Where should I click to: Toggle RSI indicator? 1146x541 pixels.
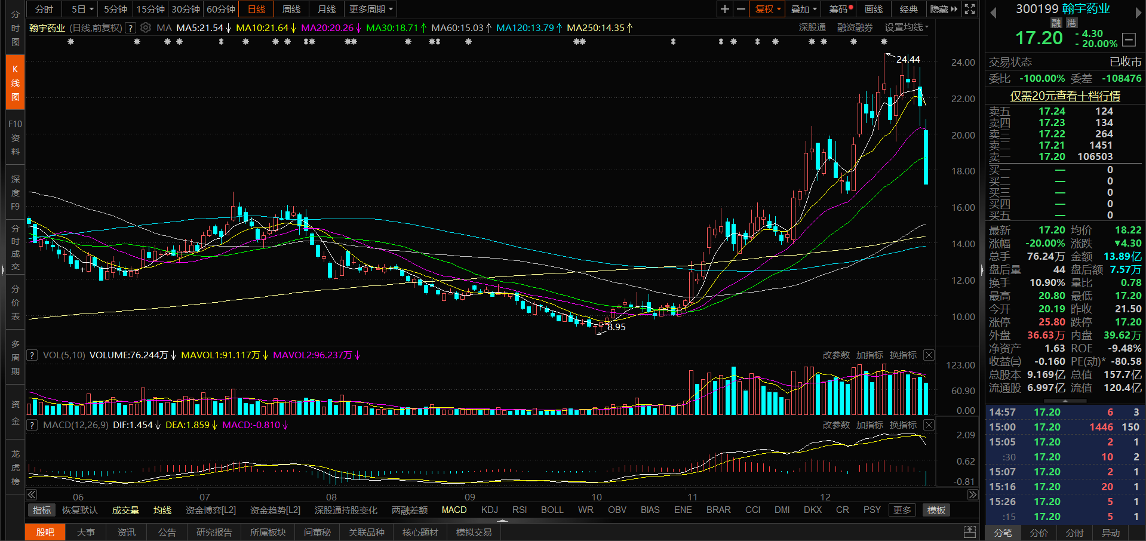(x=520, y=510)
